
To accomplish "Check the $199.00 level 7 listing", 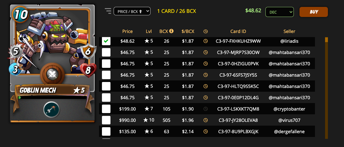I will tap(106, 109).
